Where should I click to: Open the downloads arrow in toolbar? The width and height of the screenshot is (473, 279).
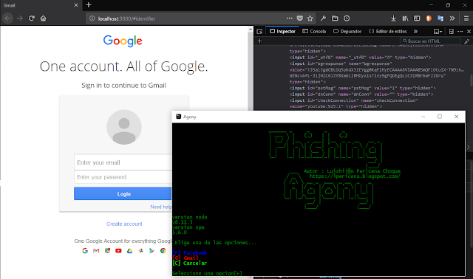tap(393, 18)
